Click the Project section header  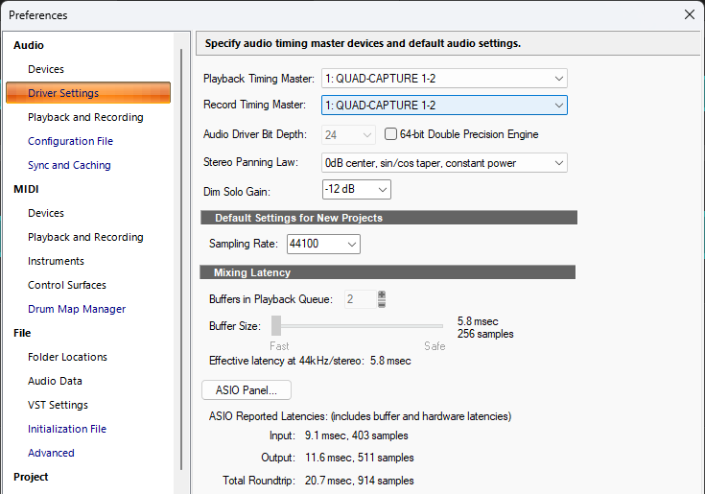click(31, 477)
